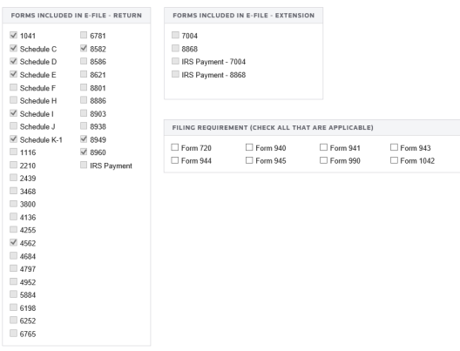The width and height of the screenshot is (460, 351).
Task: Check the 8868 extension form
Action: [175, 48]
